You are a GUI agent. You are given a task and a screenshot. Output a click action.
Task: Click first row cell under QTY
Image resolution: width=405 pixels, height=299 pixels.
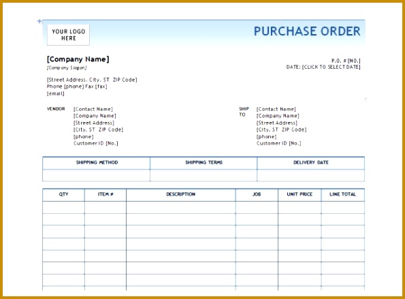click(63, 208)
